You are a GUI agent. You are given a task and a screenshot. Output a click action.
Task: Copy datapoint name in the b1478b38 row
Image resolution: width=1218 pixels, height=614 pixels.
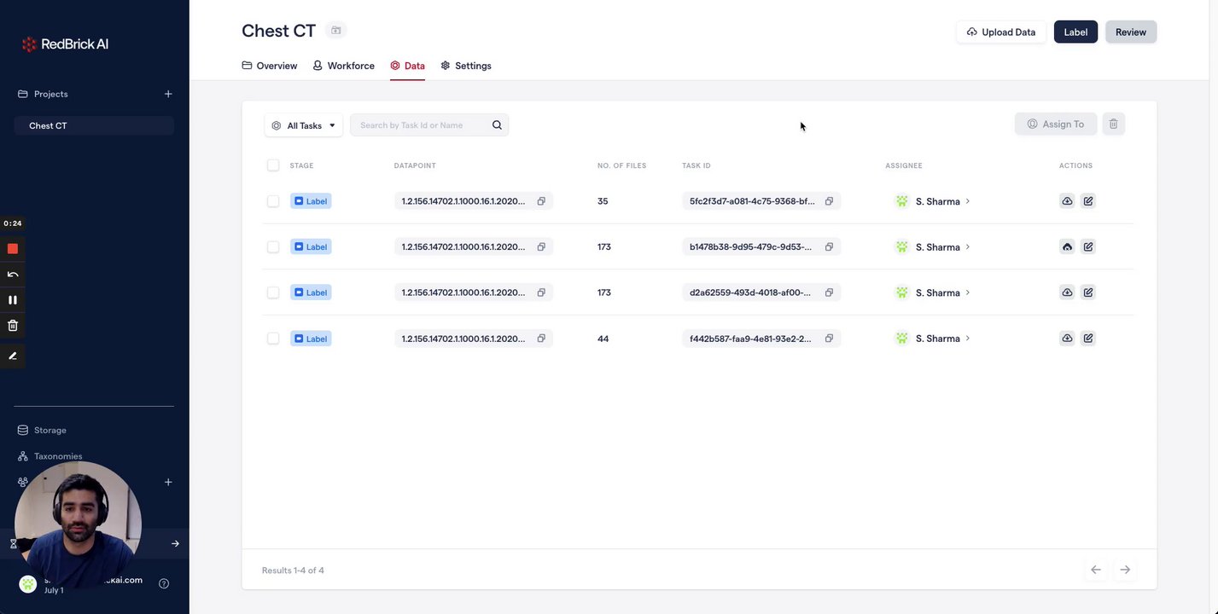(x=541, y=246)
